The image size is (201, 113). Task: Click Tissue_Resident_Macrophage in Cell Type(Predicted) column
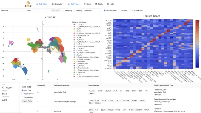coord(65,102)
